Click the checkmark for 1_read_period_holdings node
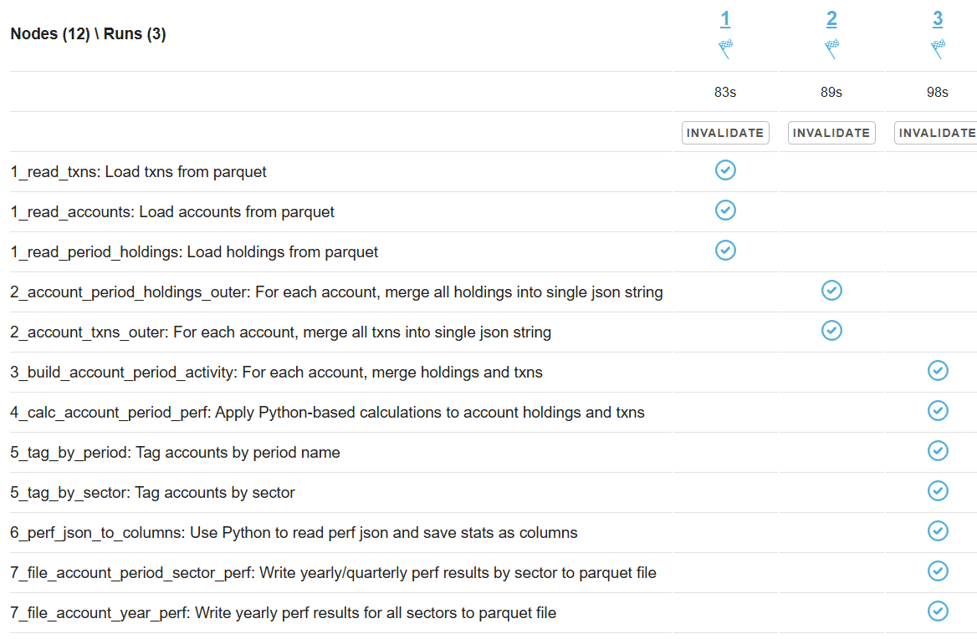Screen dimensions: 977x639 pos(725,250)
